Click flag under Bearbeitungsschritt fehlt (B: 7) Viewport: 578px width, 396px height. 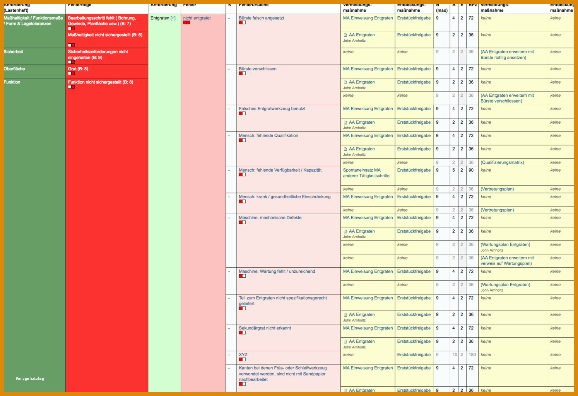tap(71, 29)
